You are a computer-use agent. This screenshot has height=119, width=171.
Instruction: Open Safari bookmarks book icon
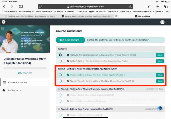21,7
